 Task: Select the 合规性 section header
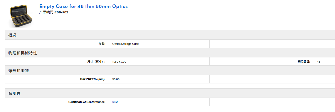pos(14,93)
